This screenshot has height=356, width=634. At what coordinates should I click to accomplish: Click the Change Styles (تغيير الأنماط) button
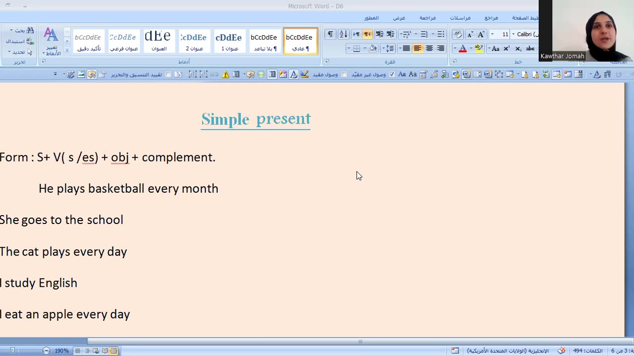(x=51, y=42)
